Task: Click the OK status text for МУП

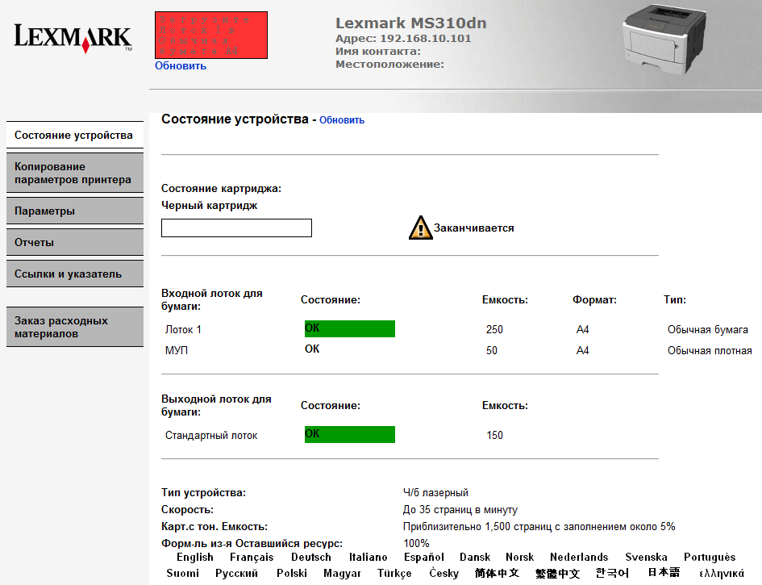Action: (312, 349)
